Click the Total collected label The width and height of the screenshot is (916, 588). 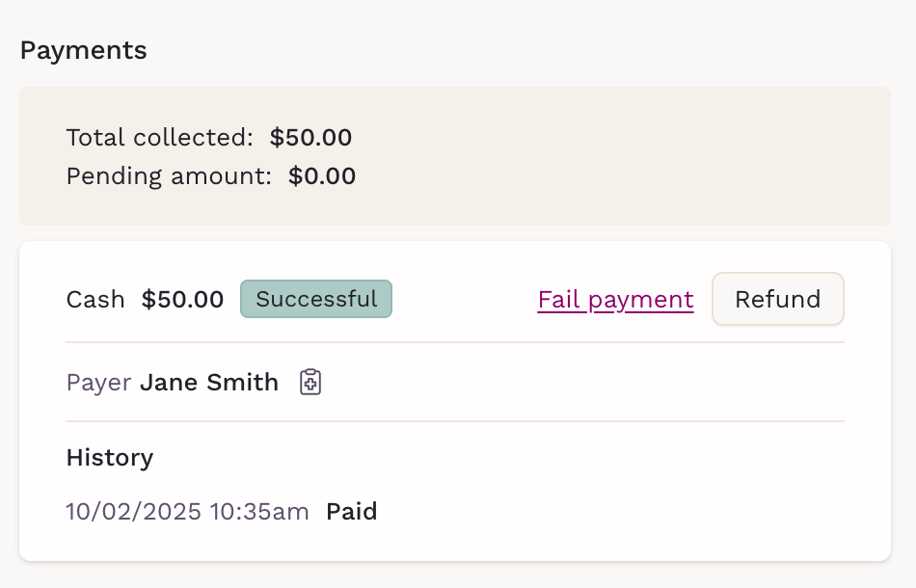[159, 138]
